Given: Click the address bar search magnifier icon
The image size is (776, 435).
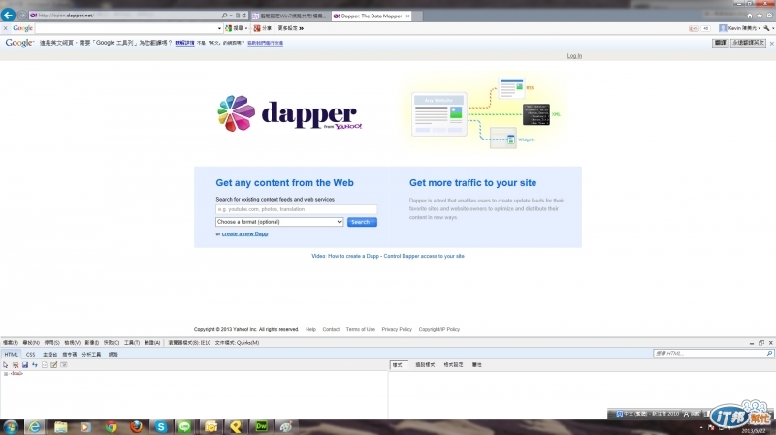Looking at the screenshot, I should pyautogui.click(x=224, y=16).
